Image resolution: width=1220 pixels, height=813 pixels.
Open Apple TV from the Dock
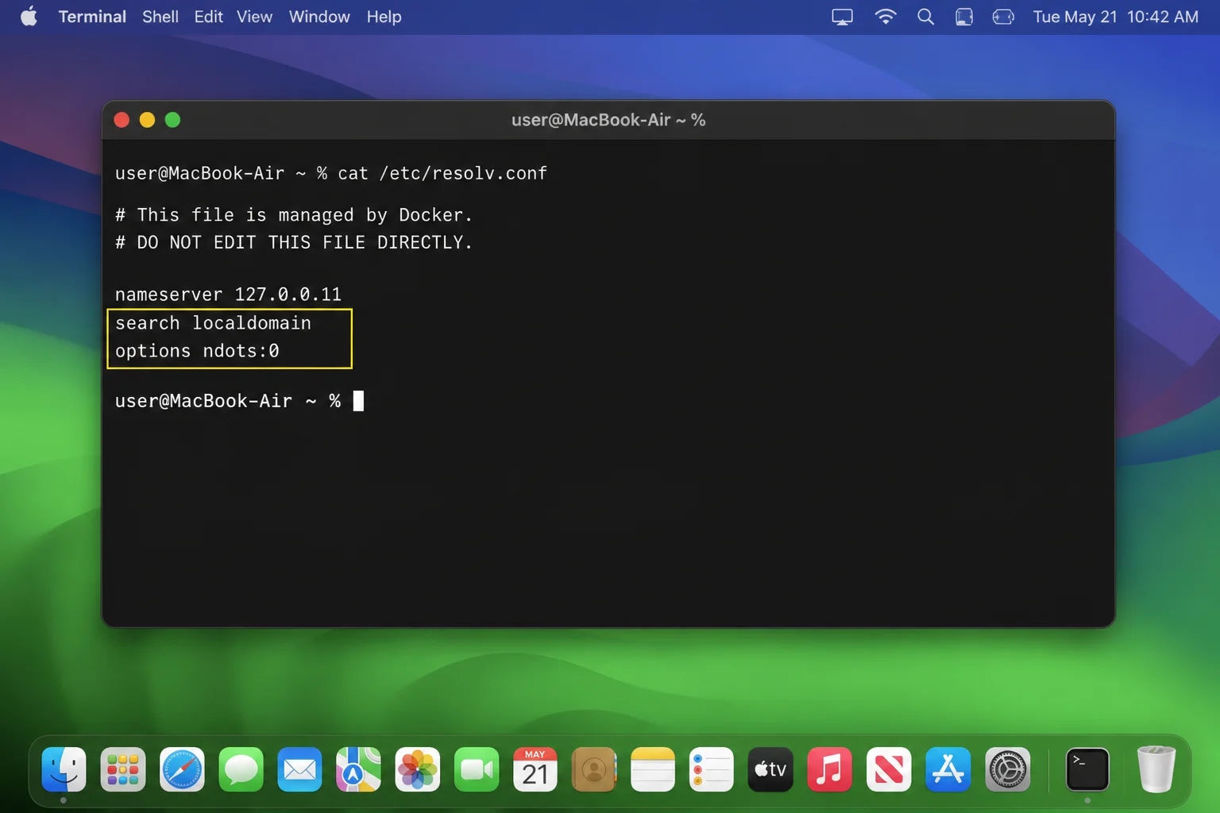click(770, 769)
